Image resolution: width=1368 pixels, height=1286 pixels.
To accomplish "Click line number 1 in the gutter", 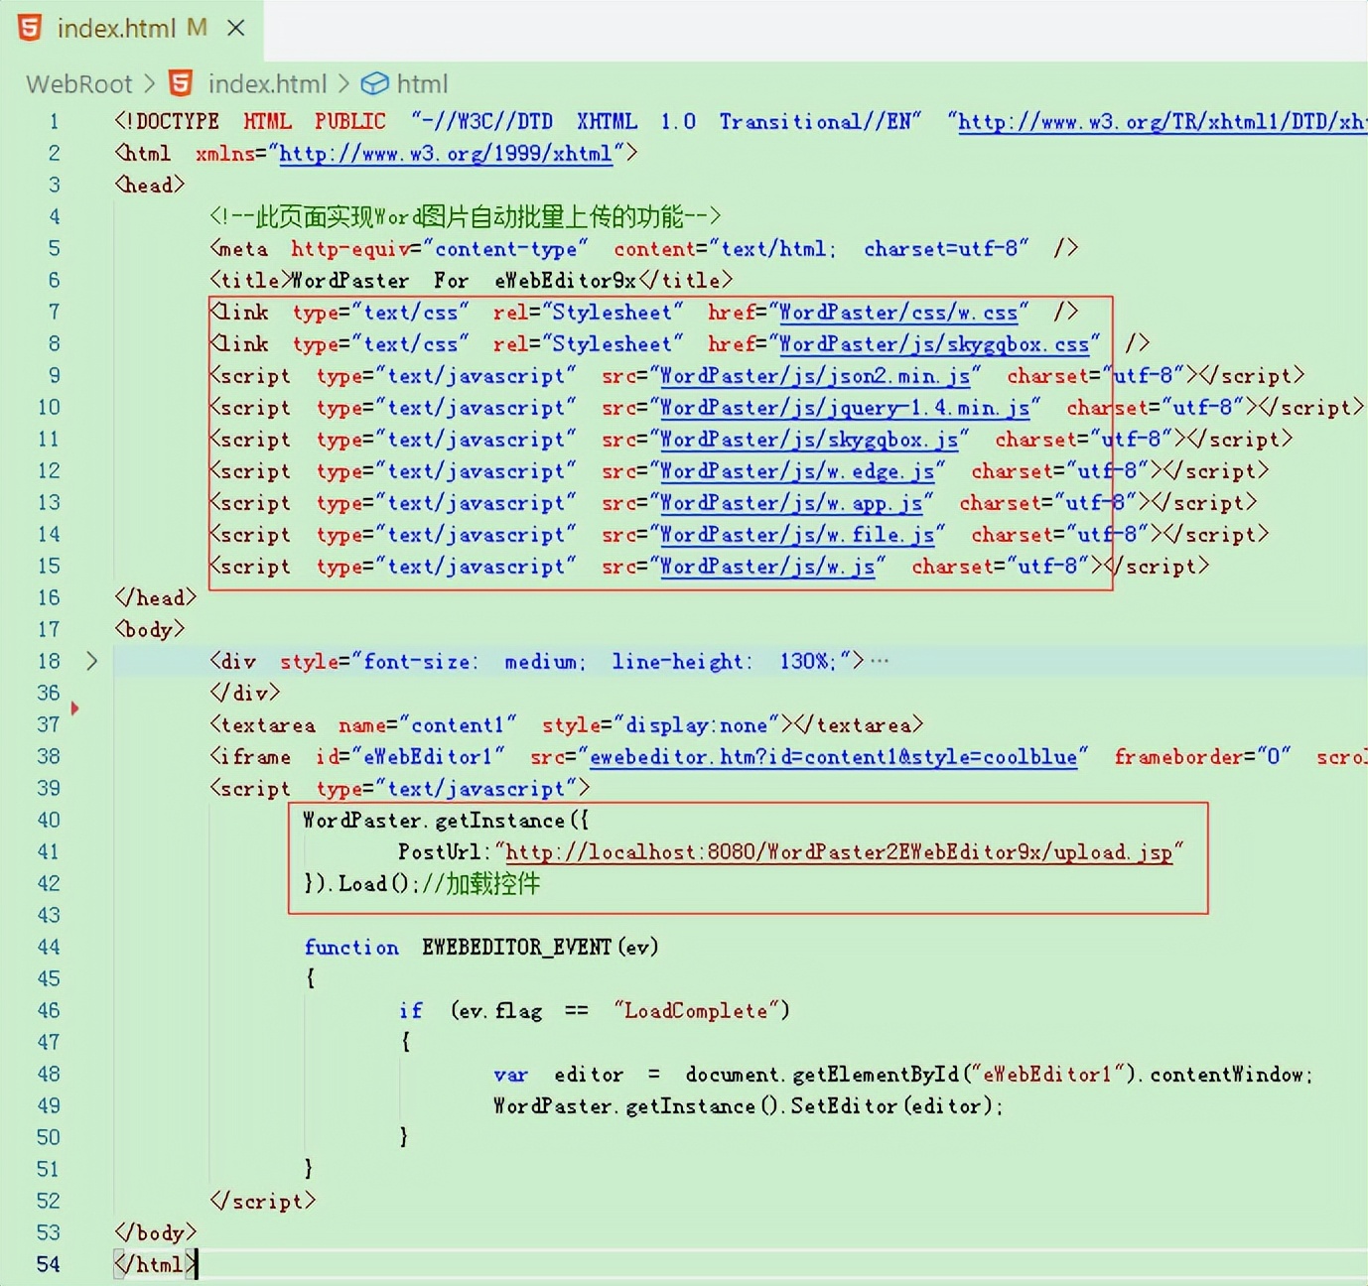I will coord(54,122).
